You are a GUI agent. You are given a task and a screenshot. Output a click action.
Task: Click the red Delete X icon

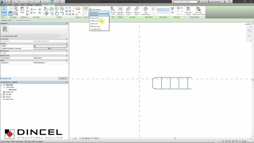(73, 14)
